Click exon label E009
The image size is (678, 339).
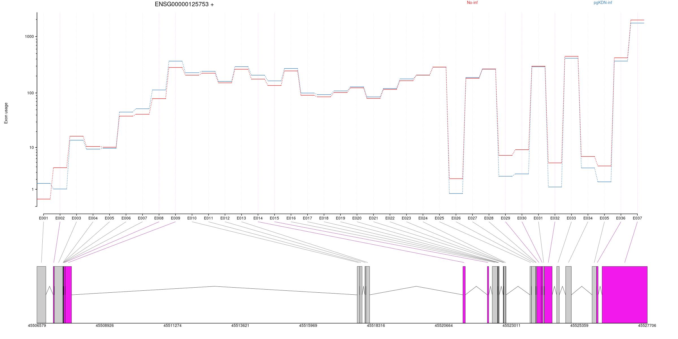coord(175,218)
